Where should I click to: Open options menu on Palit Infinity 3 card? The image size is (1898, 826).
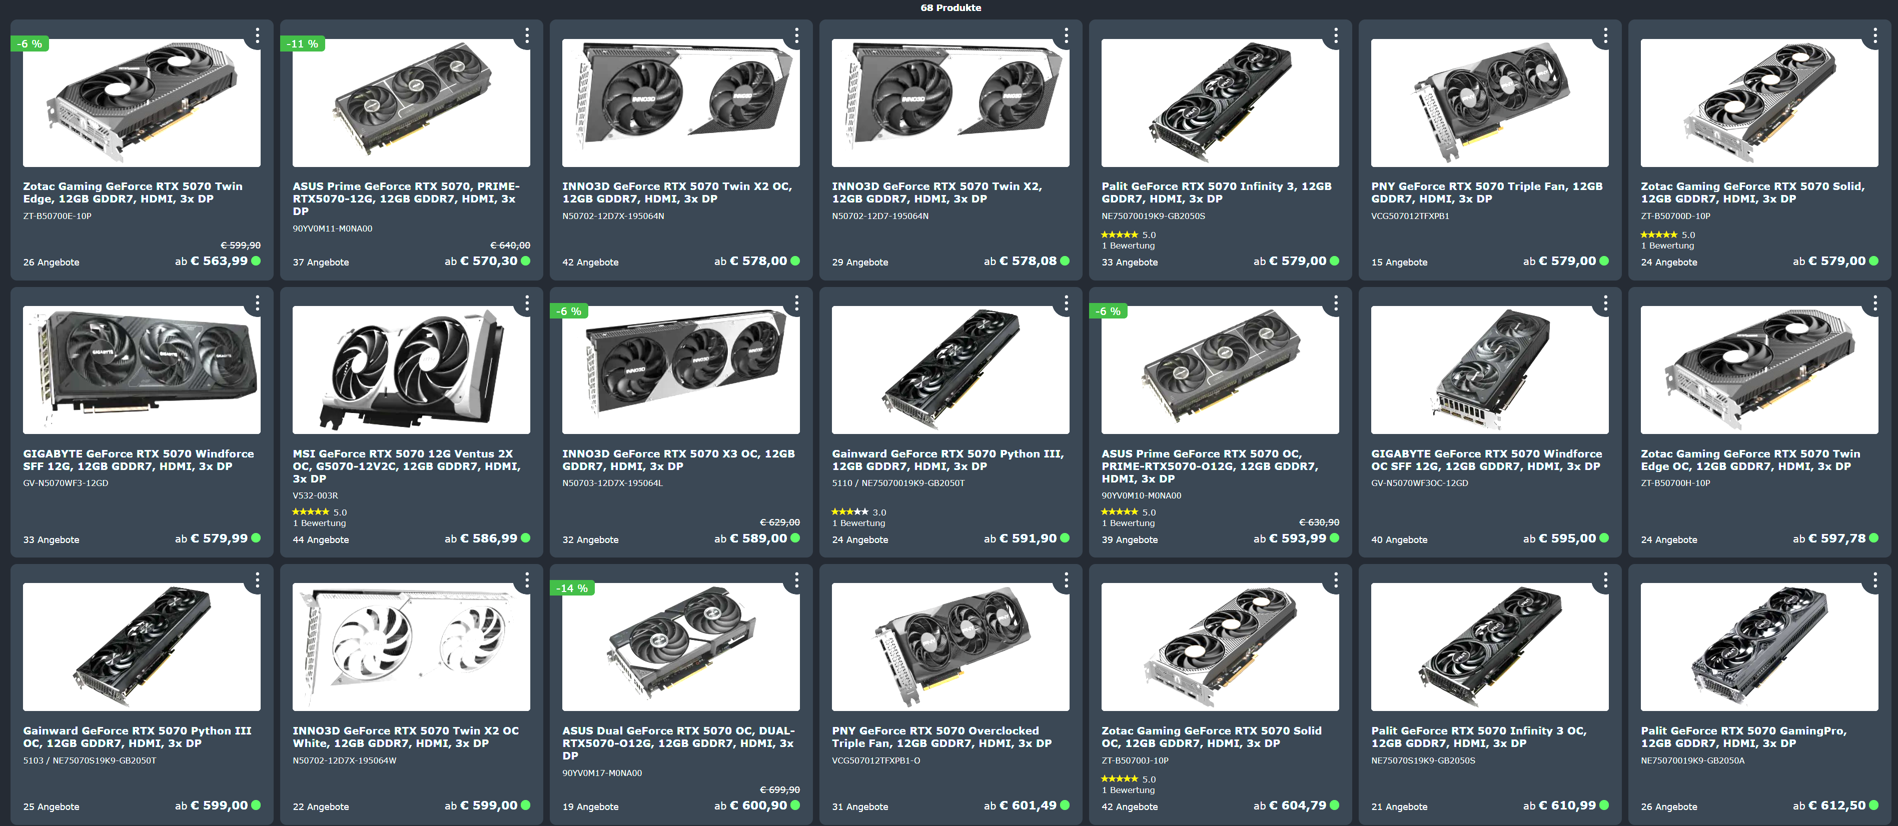point(1336,35)
